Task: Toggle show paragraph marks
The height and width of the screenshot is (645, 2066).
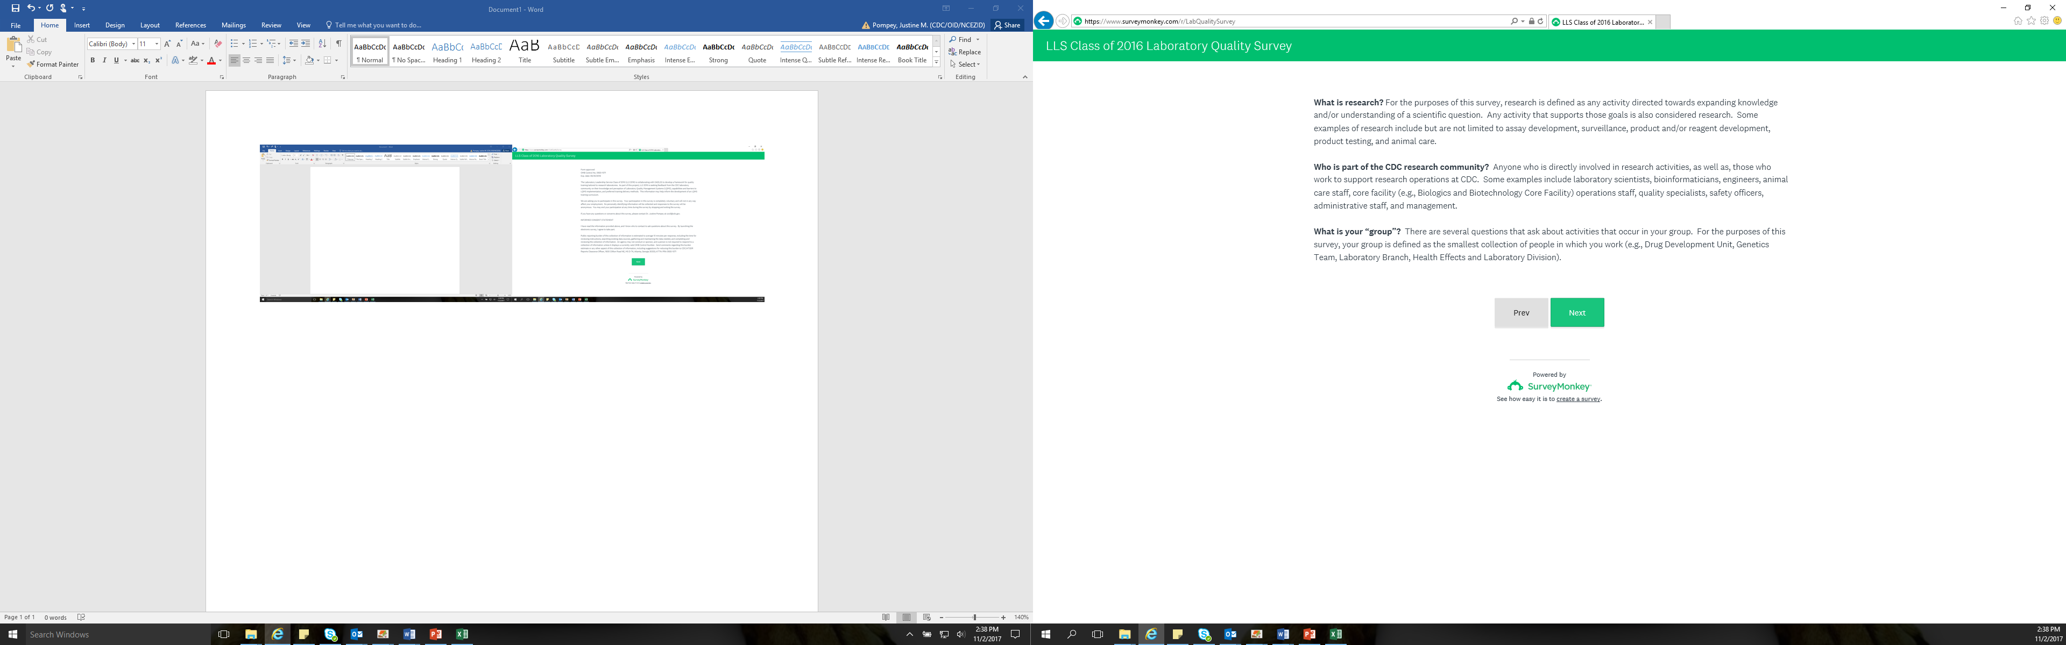Action: point(338,43)
